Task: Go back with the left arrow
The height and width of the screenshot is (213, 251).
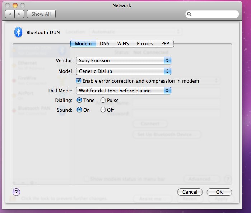Action: (10, 14)
